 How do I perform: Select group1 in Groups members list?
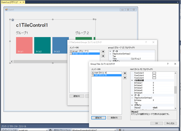85,51
